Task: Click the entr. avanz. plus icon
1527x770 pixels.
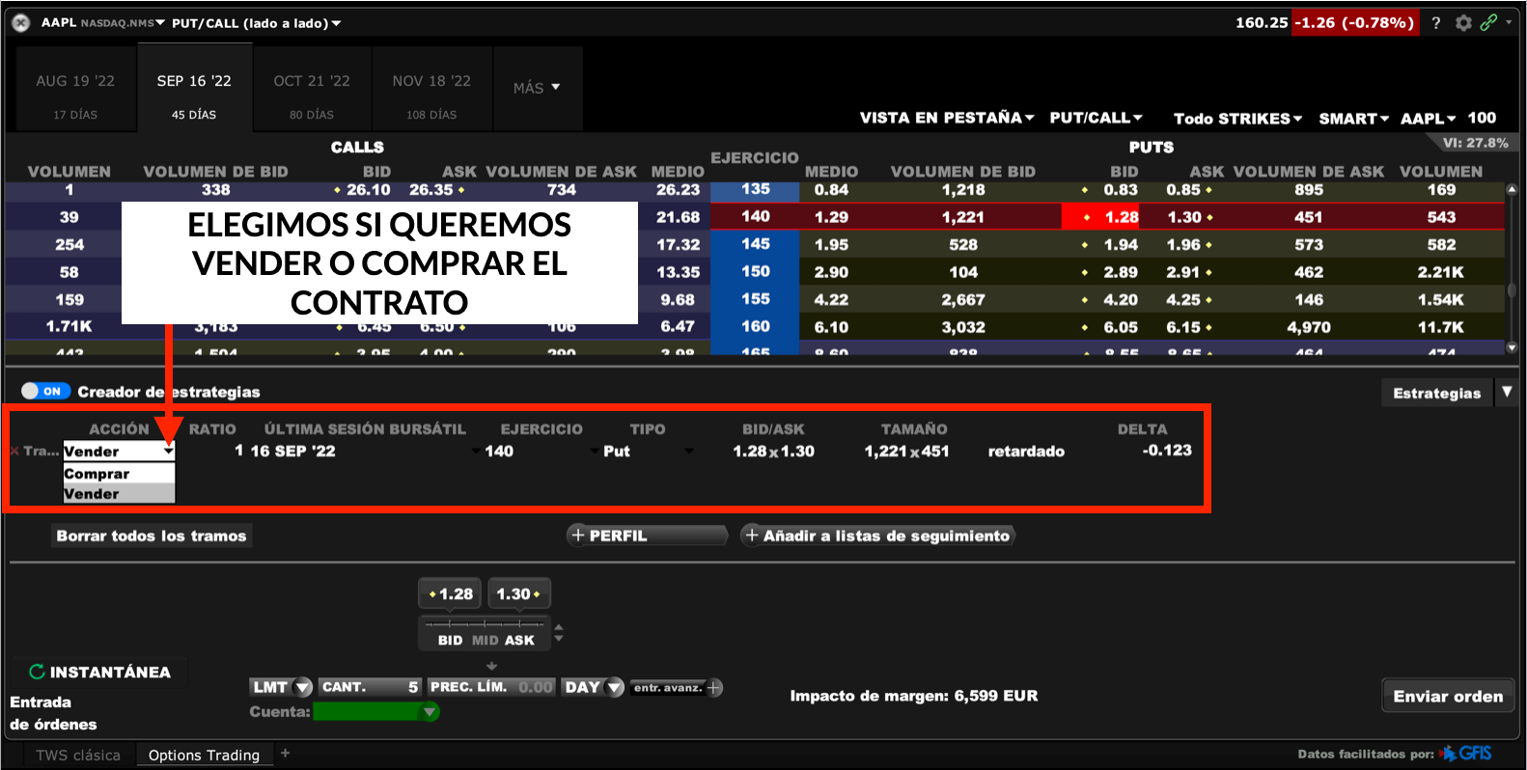Action: pyautogui.click(x=714, y=688)
